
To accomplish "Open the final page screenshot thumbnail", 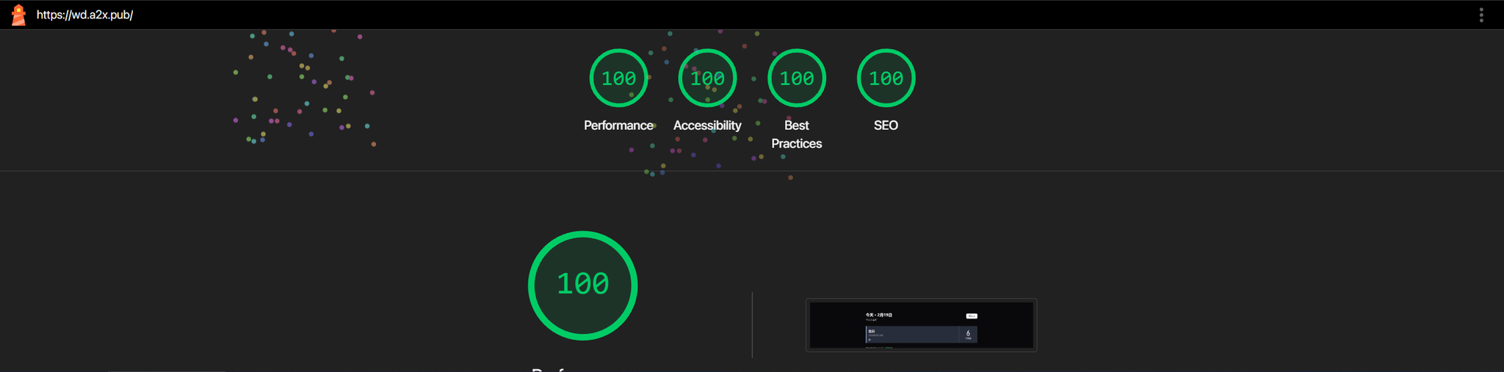I will click(x=921, y=324).
